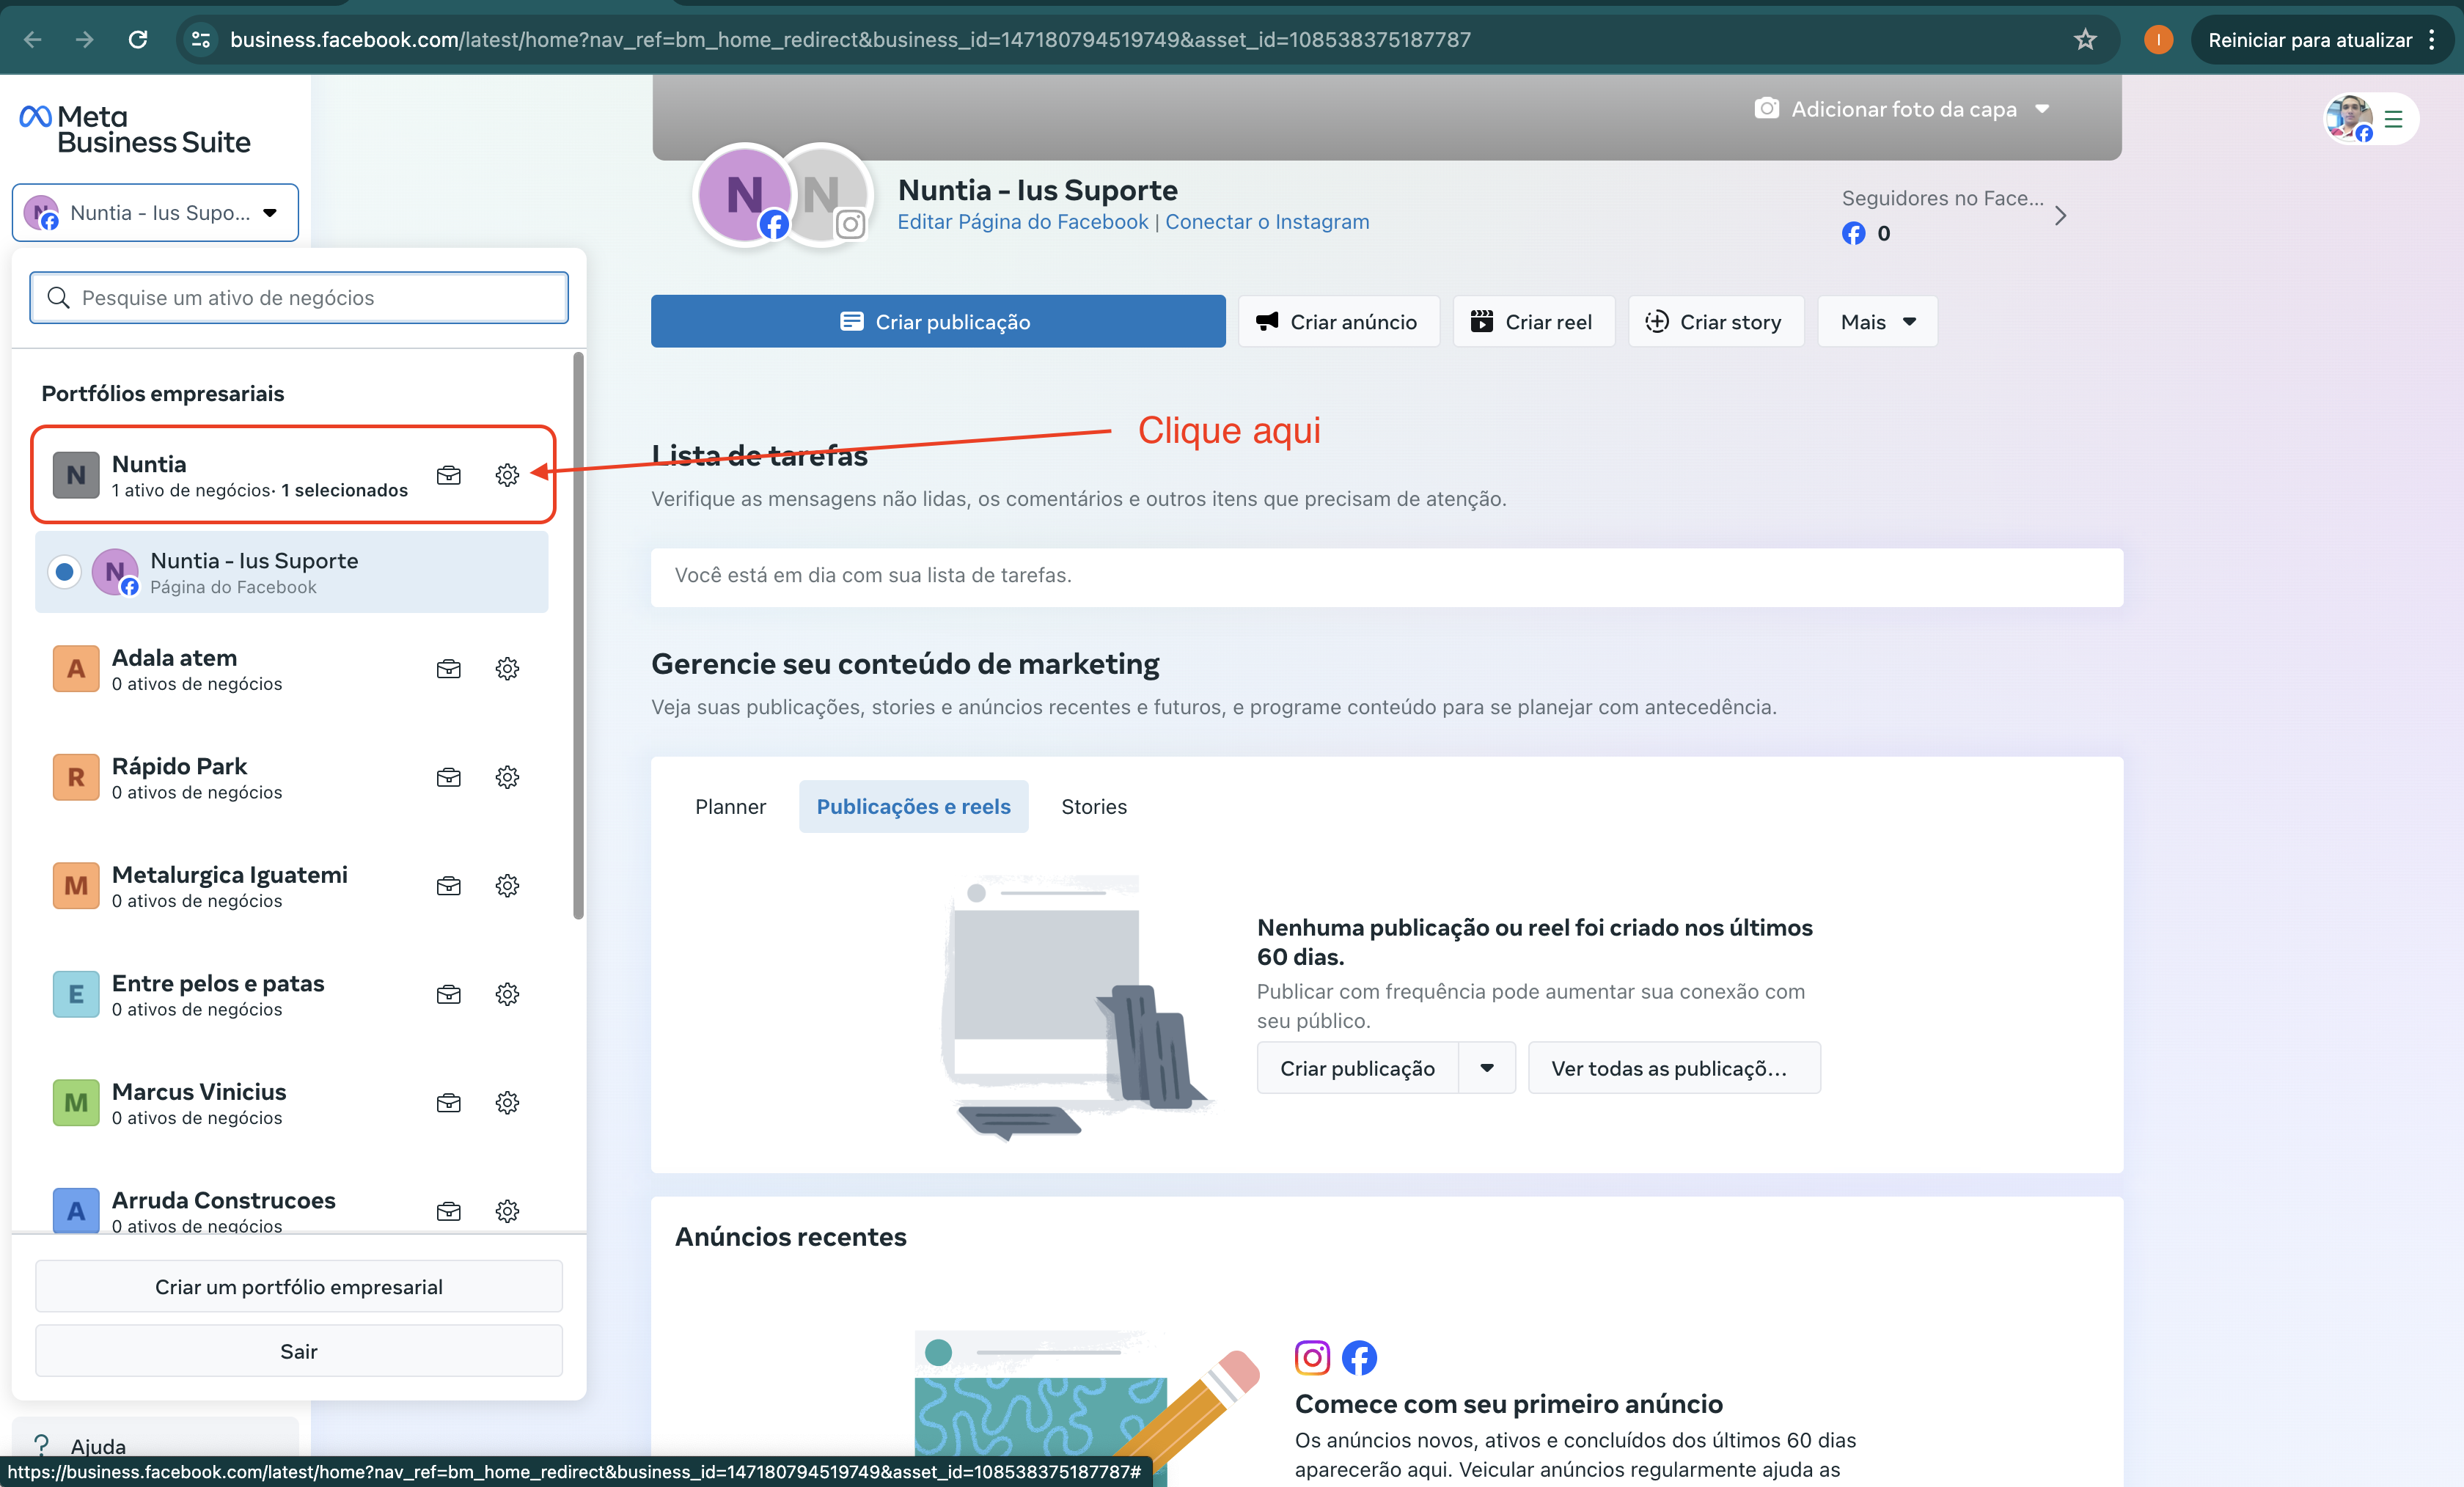
Task: Bookmark this page with the star icon
Action: point(2085,39)
